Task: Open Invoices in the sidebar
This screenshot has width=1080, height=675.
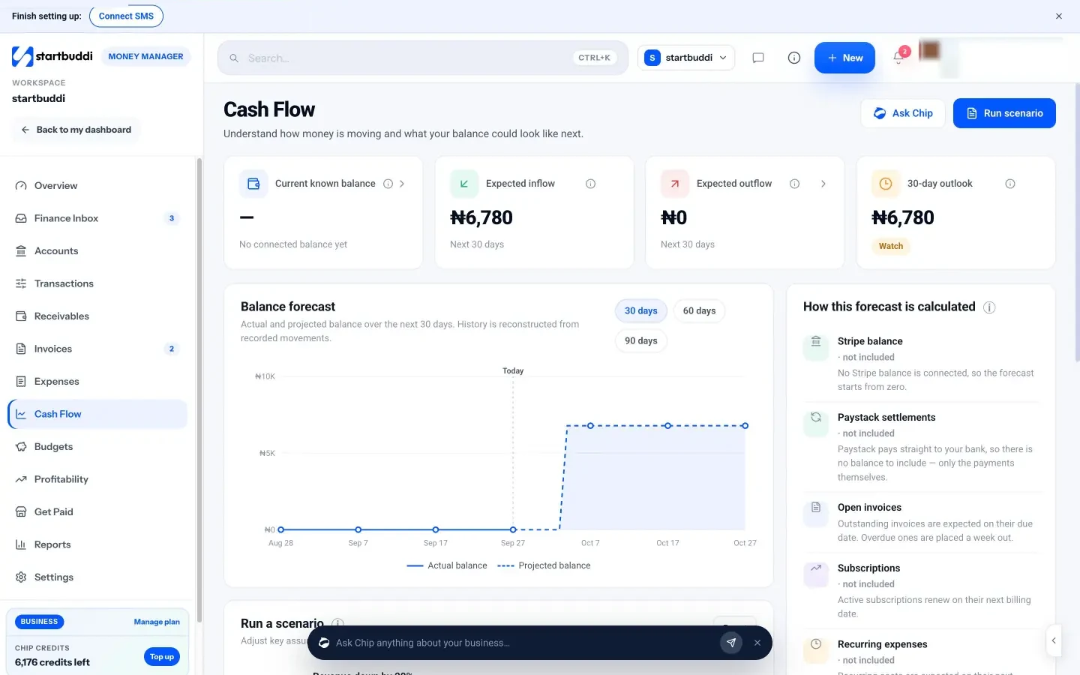Action: click(97, 349)
